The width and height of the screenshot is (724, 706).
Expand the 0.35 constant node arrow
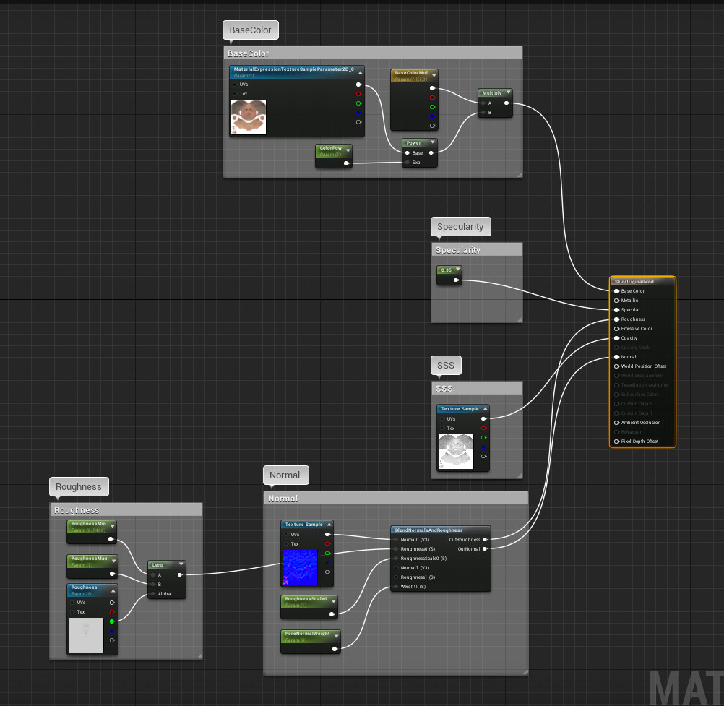coord(458,270)
